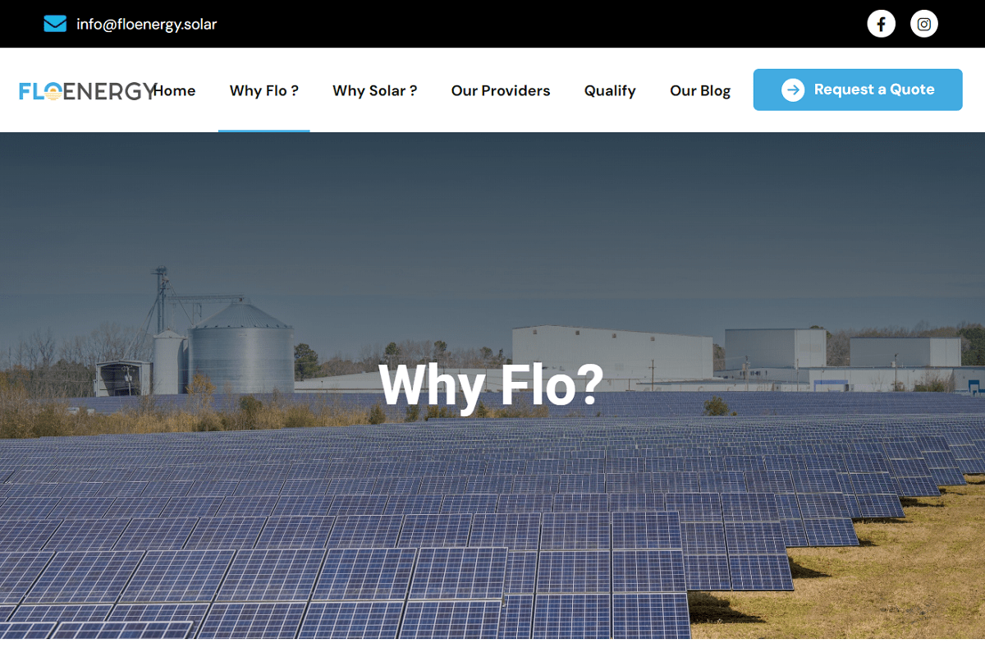Visit Our Blog from the navigation

[700, 90]
